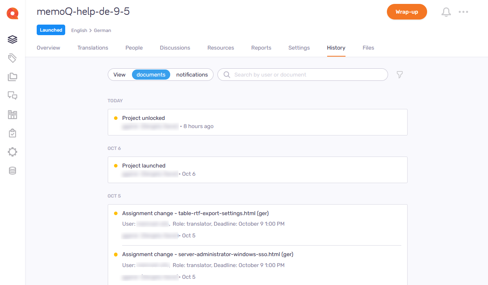Open the notifications bell icon

[446, 12]
